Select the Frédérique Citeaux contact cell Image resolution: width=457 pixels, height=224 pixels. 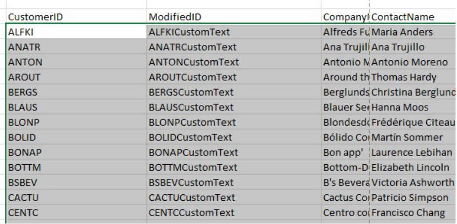[413, 122]
